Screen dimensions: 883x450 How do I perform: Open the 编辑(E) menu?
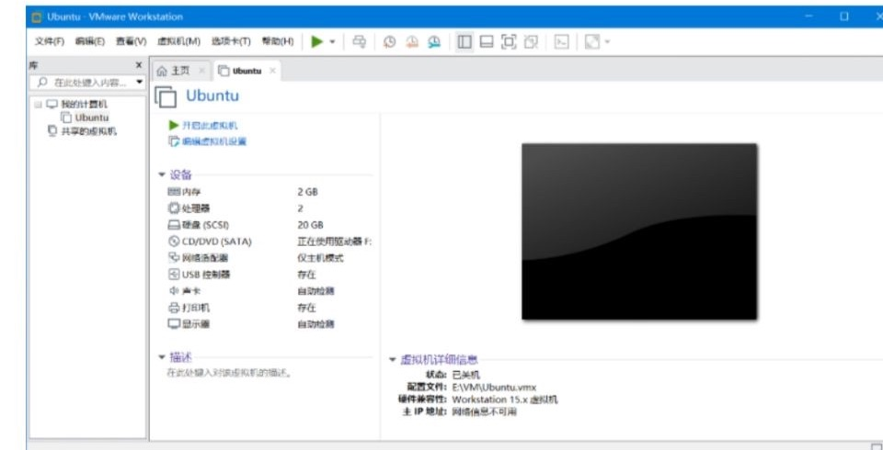tap(90, 41)
